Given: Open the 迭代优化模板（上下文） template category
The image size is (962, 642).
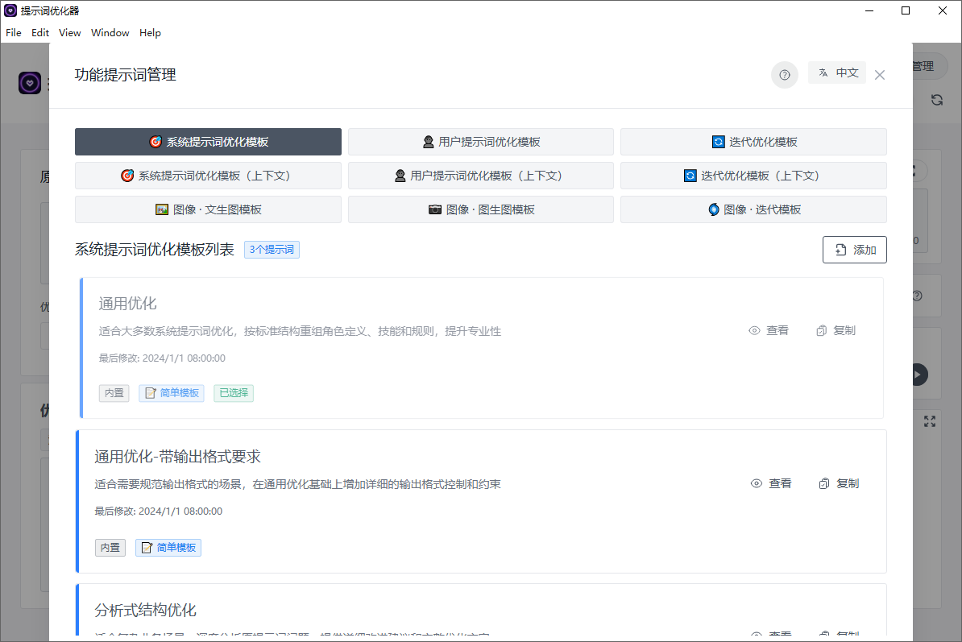Looking at the screenshot, I should [x=753, y=176].
